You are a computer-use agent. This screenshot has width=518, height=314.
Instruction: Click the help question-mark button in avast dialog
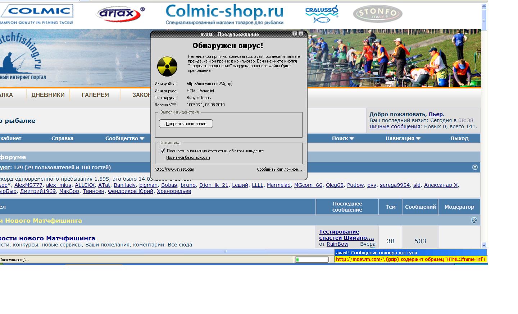click(295, 33)
